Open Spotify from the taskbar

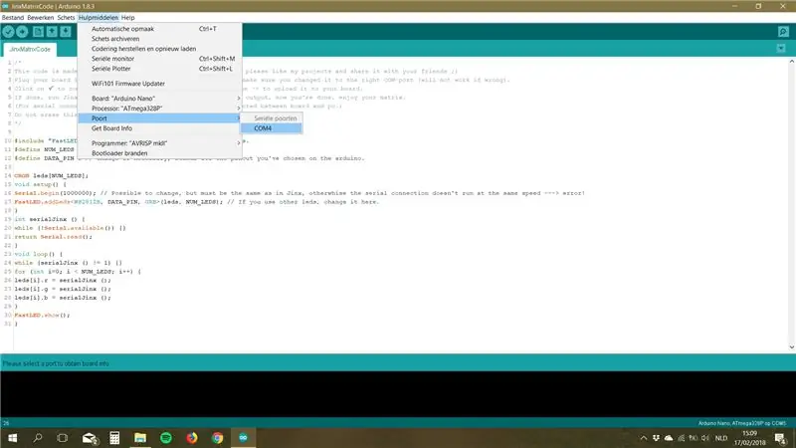166,438
